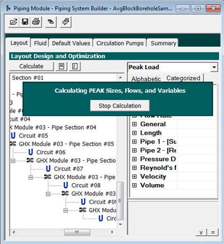Click GHX Module icon for Pipe Section #05
The width and height of the screenshot is (224, 244).
pos(13,144)
